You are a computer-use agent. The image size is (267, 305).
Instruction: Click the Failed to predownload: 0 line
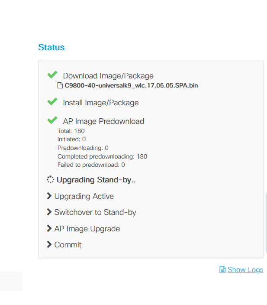click(91, 165)
